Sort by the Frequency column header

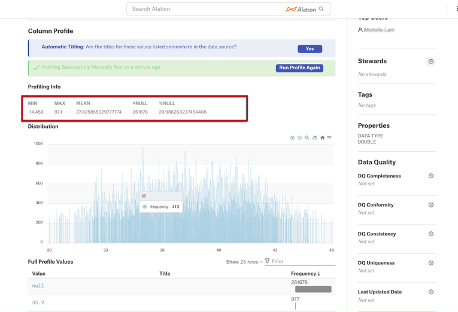[x=305, y=274]
